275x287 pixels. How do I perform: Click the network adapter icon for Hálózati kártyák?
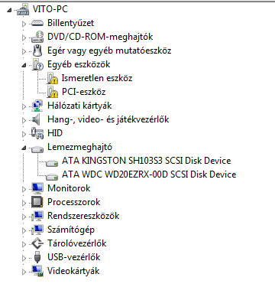pos(37,106)
